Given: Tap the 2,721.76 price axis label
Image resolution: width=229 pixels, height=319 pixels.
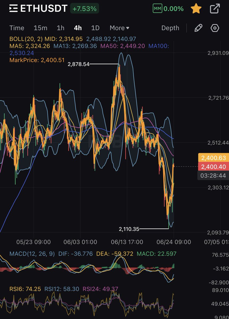Looking at the screenshot, I should (218, 98).
